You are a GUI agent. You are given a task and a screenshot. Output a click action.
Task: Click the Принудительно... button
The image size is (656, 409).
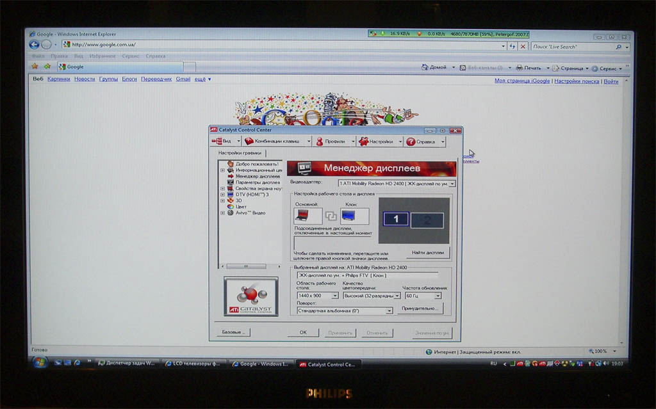coord(420,309)
